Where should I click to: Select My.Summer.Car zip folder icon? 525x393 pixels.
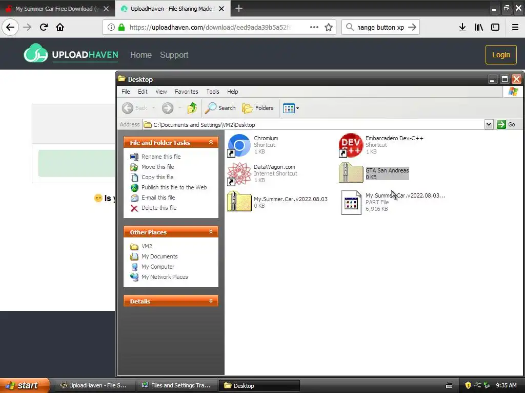pyautogui.click(x=239, y=201)
